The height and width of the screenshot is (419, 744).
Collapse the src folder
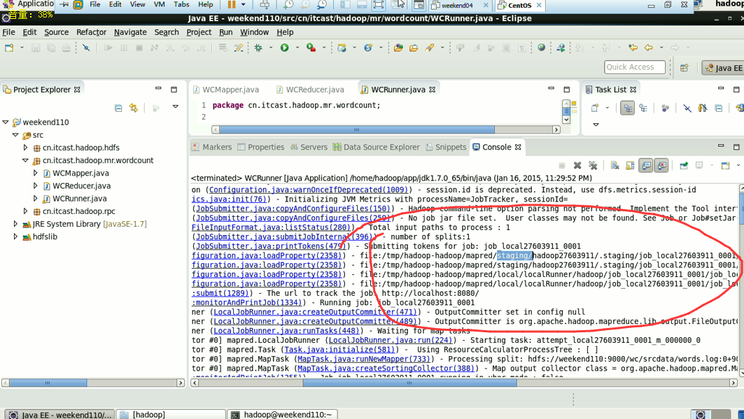coord(15,135)
